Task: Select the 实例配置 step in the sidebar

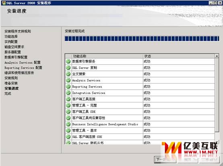Action: pos(11,42)
